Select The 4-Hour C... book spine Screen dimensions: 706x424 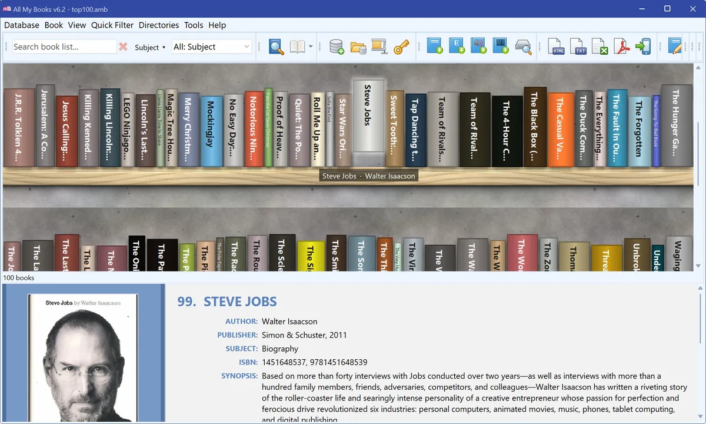tap(507, 131)
